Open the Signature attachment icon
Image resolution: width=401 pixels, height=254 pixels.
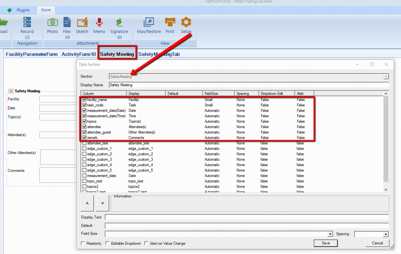[x=119, y=23]
